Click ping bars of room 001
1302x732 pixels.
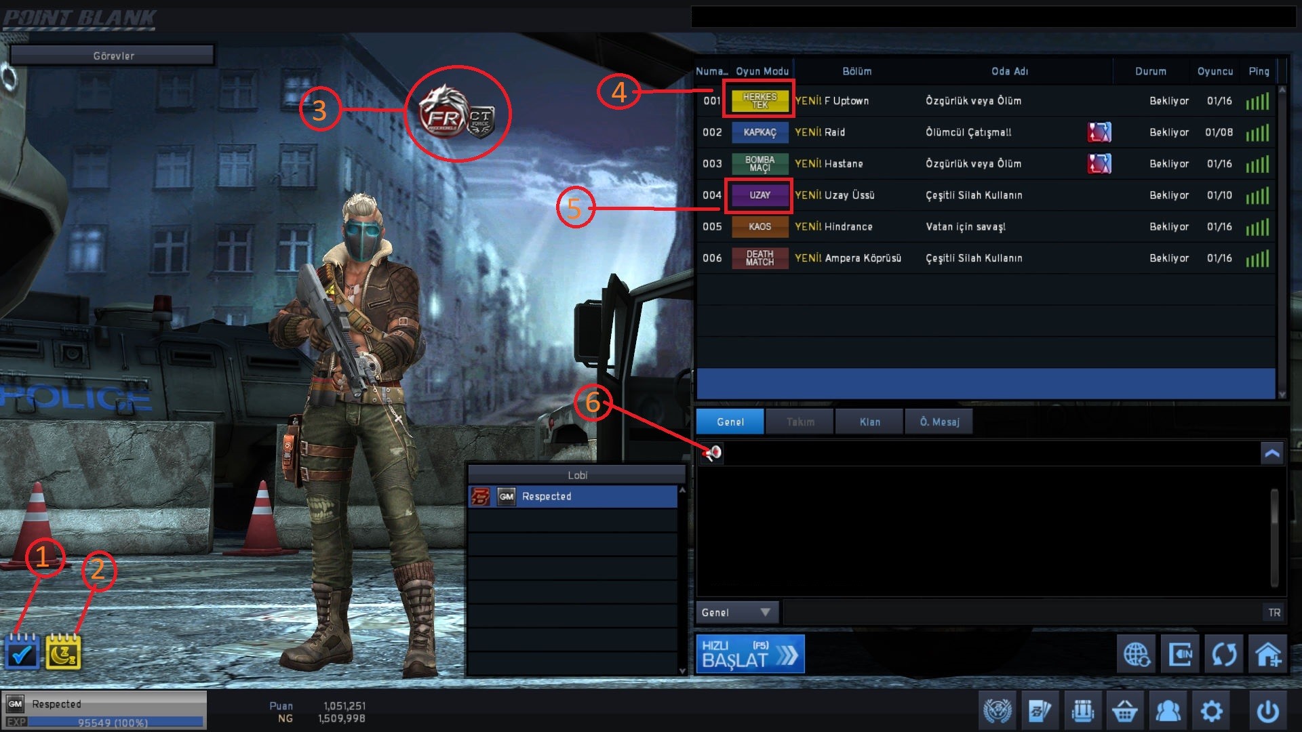pyautogui.click(x=1257, y=101)
